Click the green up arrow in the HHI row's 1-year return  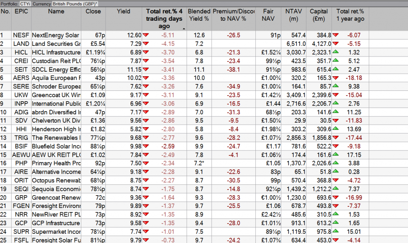(x=335, y=129)
